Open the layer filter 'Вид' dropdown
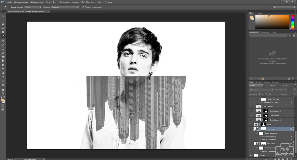 [x=256, y=86]
